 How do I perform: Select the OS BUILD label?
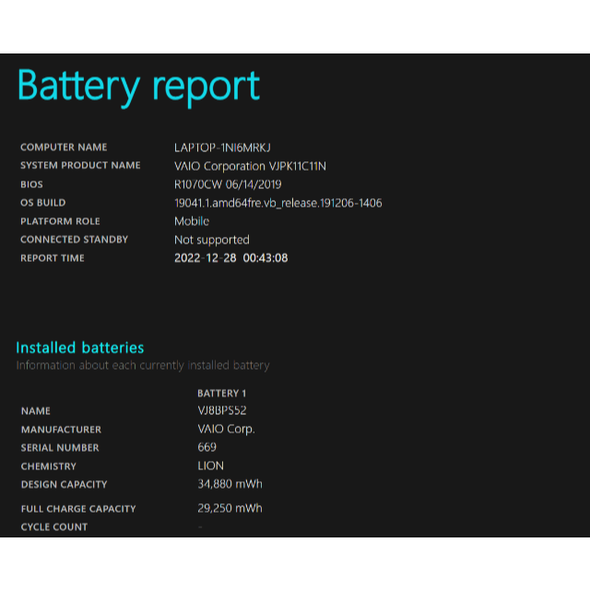[x=43, y=203]
